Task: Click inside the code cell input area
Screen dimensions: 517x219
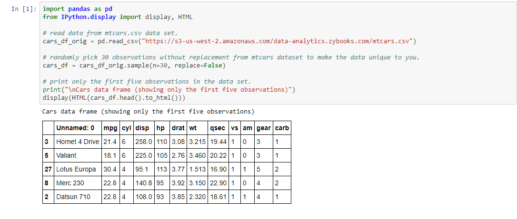Action: pyautogui.click(x=278, y=53)
